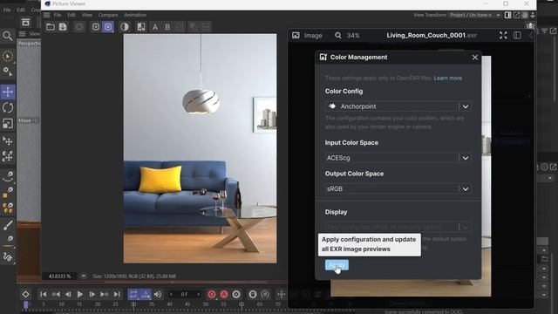Select the spline sketch tool in left toolbar
This screenshot has width=558, height=314.
(x=8, y=256)
